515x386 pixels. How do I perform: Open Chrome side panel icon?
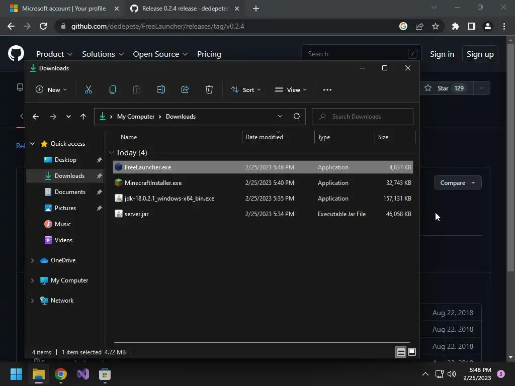471,26
